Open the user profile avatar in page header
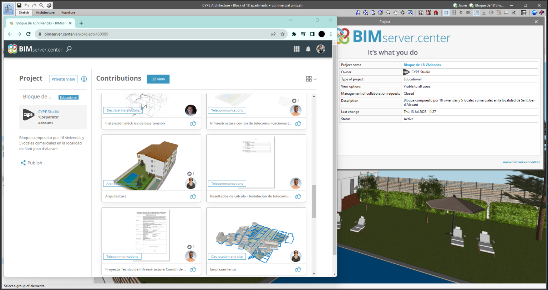This screenshot has width=548, height=290. pos(321,49)
